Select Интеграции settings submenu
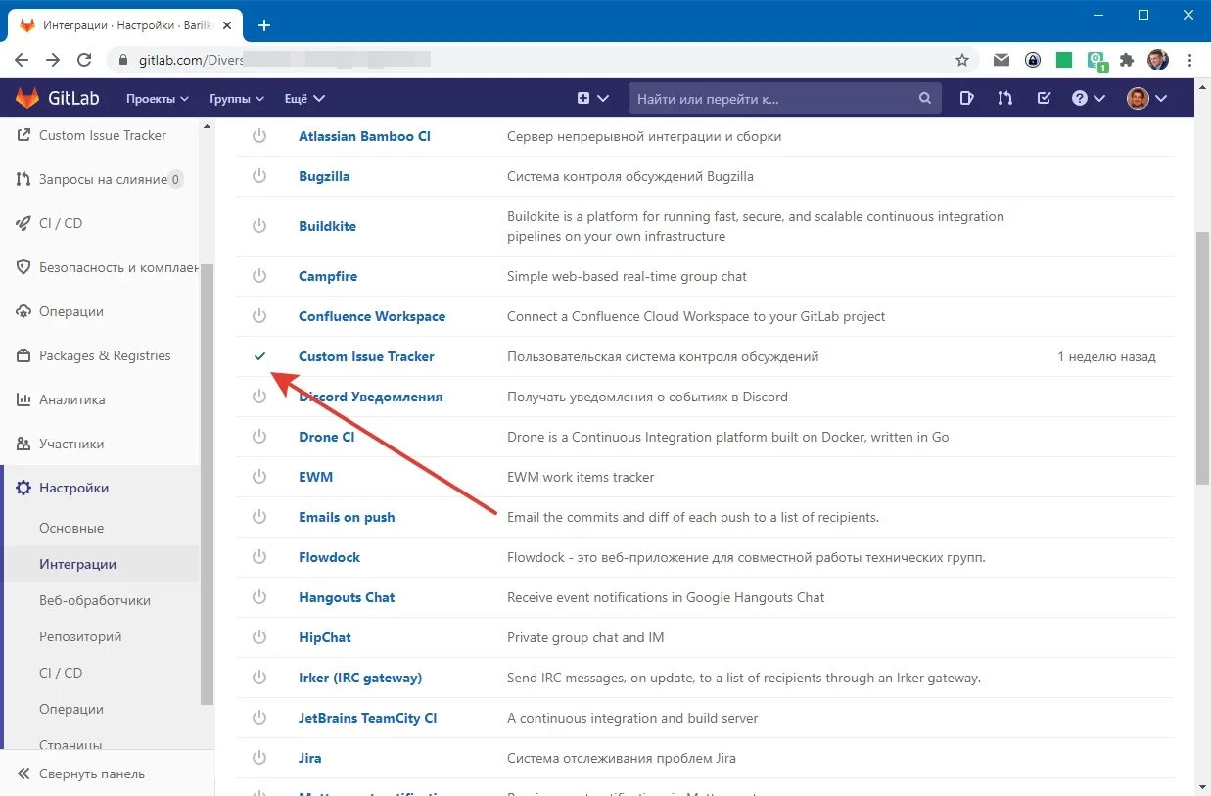The image size is (1211, 796). click(77, 564)
